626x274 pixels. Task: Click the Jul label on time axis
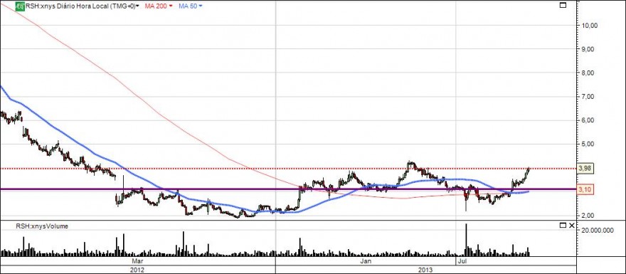click(462, 261)
